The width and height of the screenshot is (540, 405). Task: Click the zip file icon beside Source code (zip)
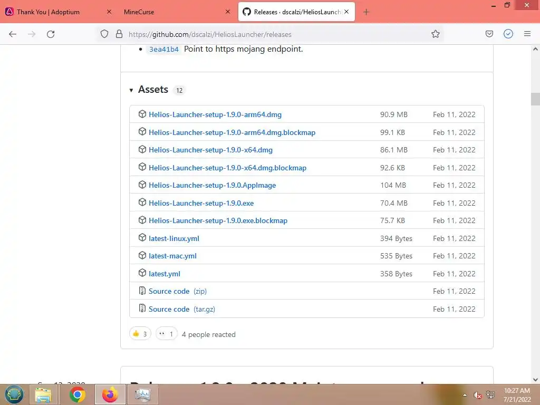pyautogui.click(x=142, y=291)
